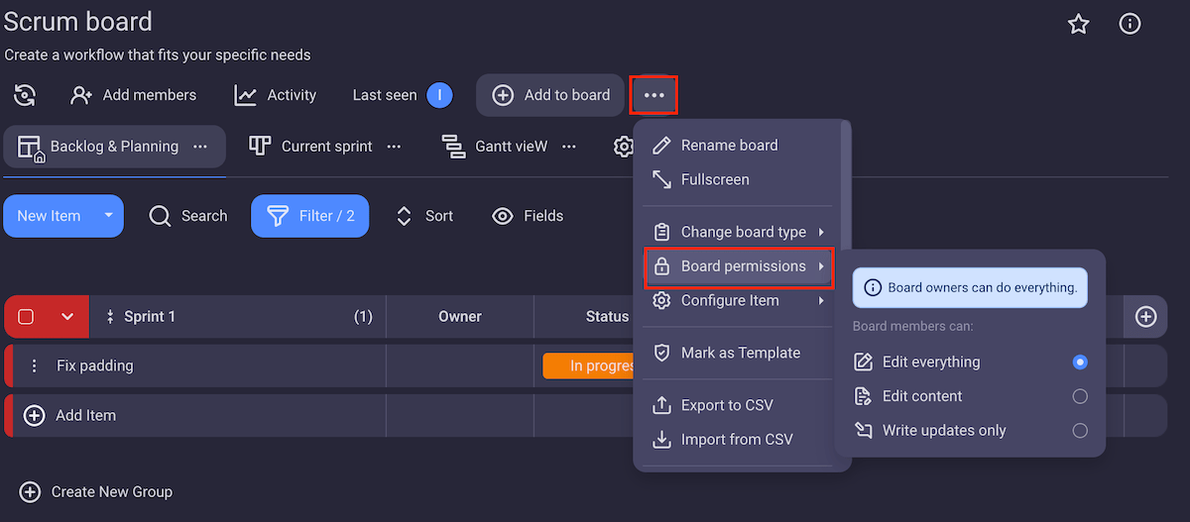Click the Add to board button
This screenshot has width=1190, height=522.
(550, 95)
